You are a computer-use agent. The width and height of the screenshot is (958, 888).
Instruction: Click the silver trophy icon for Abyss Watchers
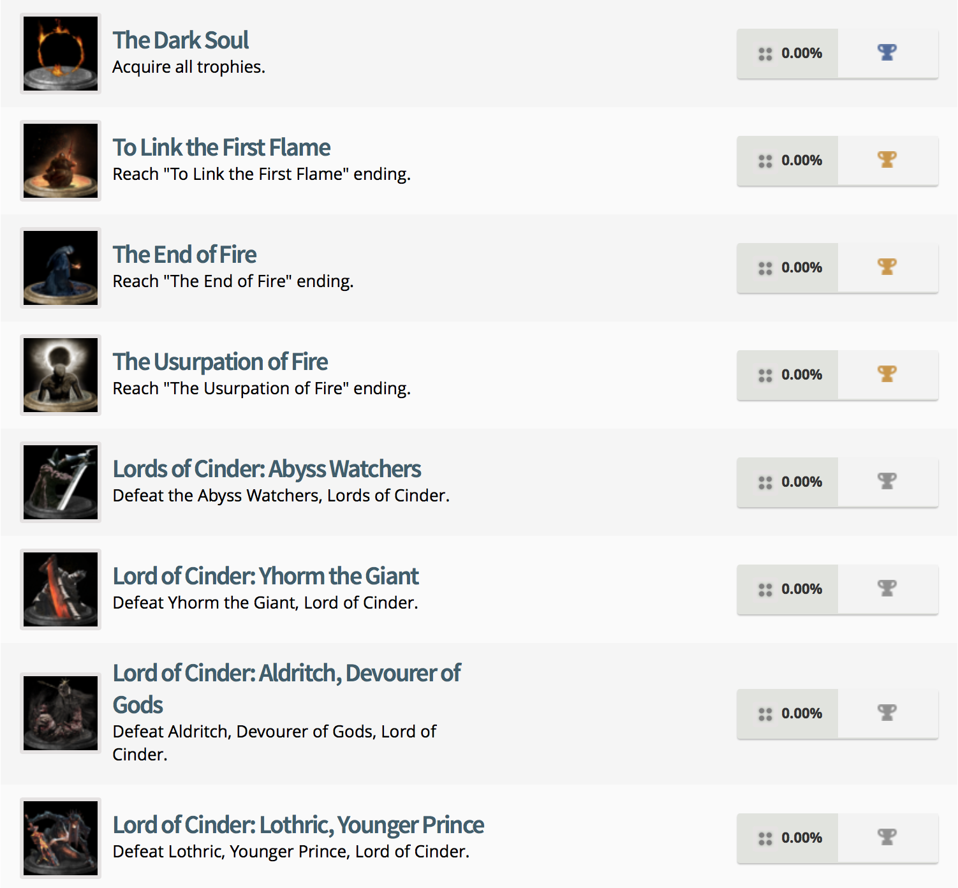pyautogui.click(x=887, y=482)
